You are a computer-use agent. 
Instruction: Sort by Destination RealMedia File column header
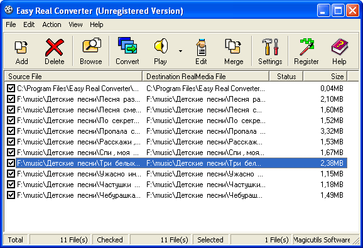pyautogui.click(x=206, y=77)
